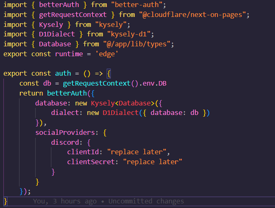
Task: Click the final closing brace of auth
Action: click(x=5, y=201)
